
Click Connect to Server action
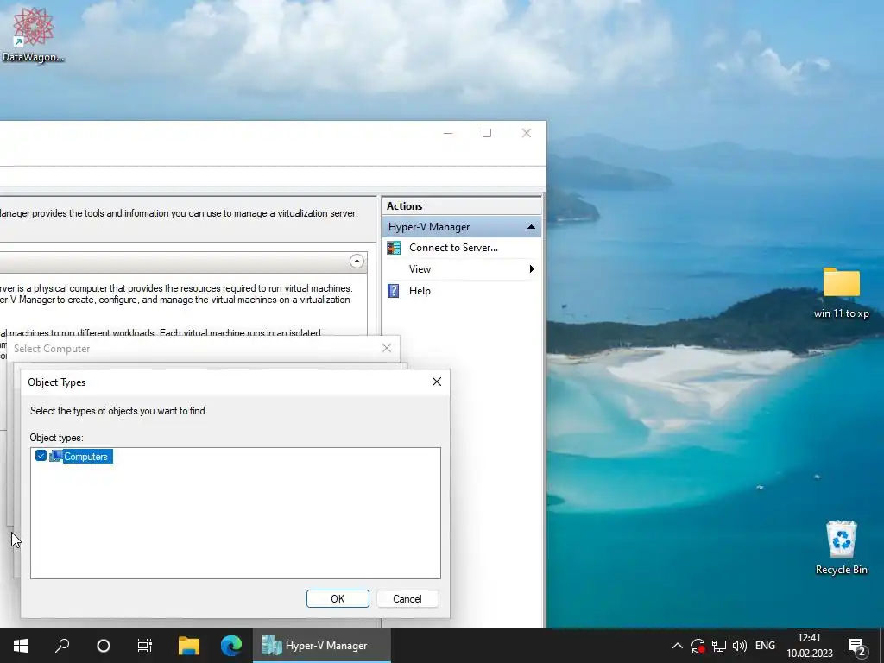coord(453,248)
